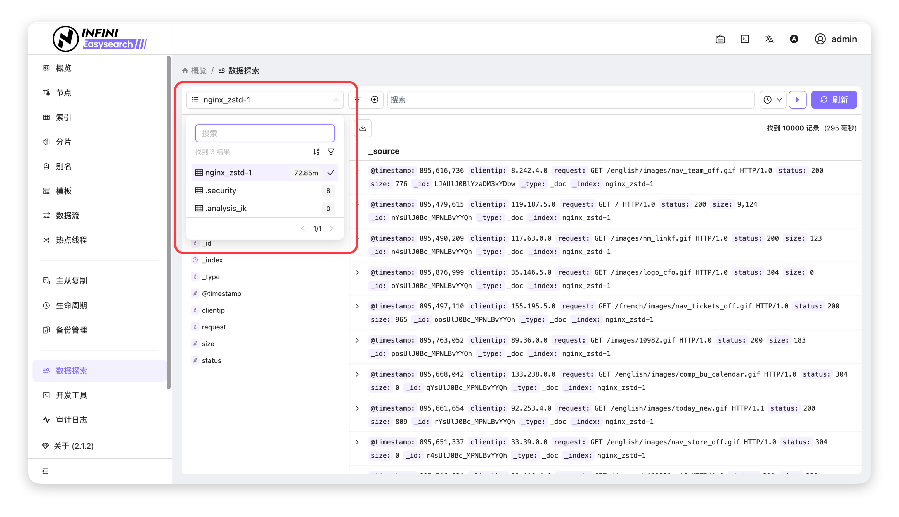Click the funnel filter icon in index dropdown
Image resolution: width=899 pixels, height=517 pixels.
[x=331, y=152]
